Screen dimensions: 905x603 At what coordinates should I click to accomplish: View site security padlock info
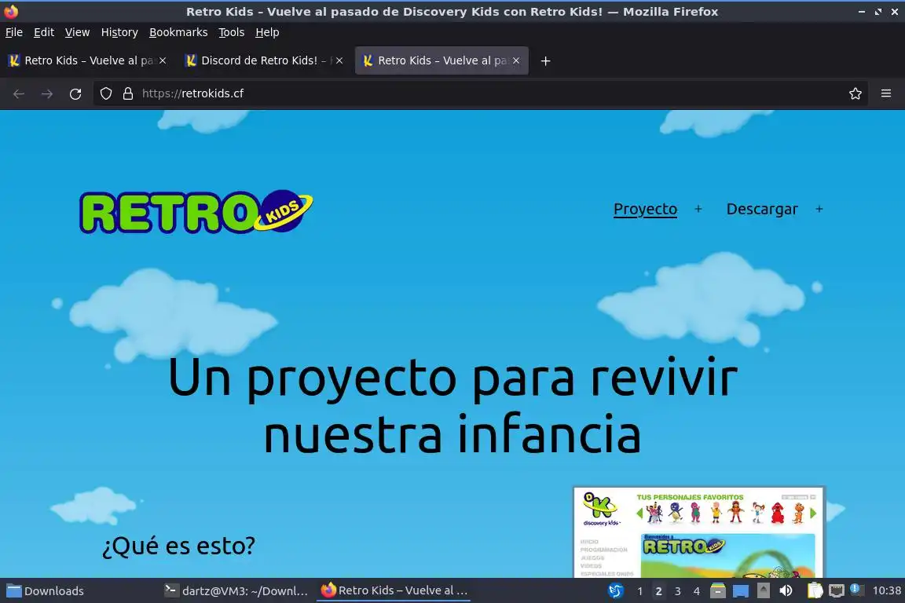tap(128, 93)
